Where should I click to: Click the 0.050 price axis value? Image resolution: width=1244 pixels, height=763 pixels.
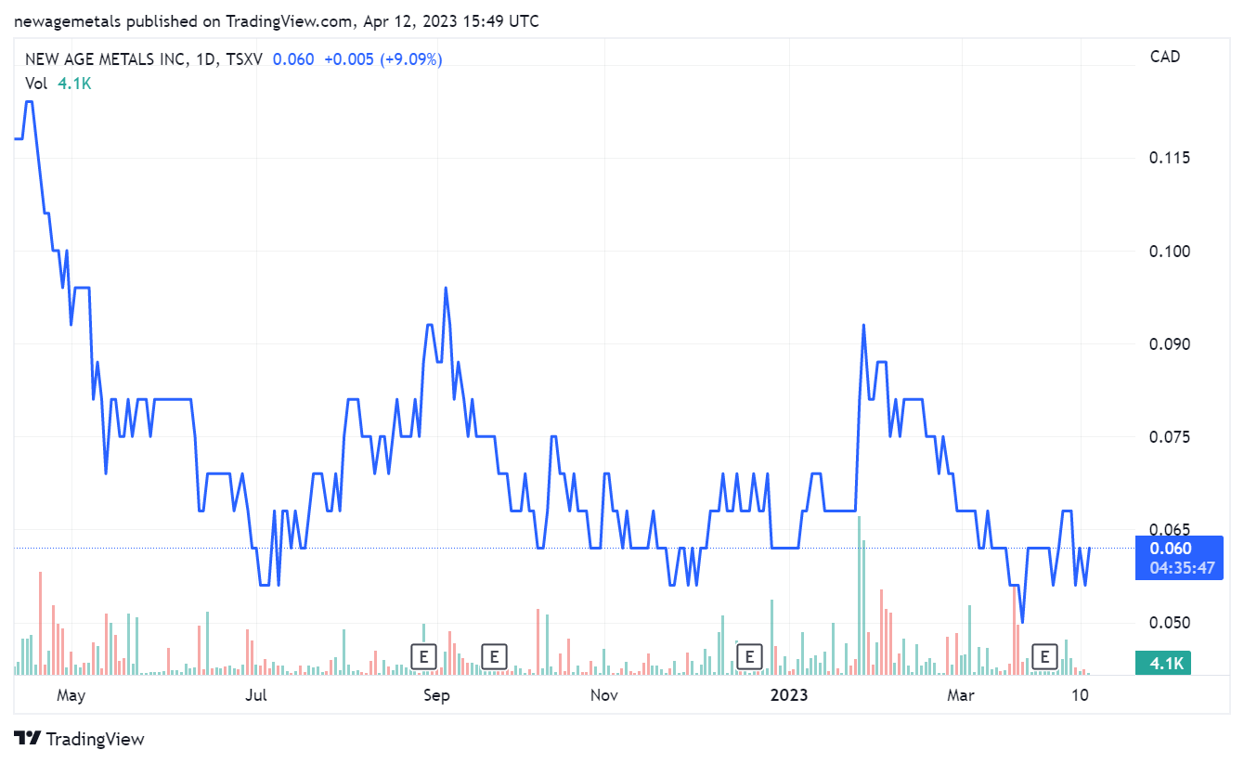coord(1170,623)
